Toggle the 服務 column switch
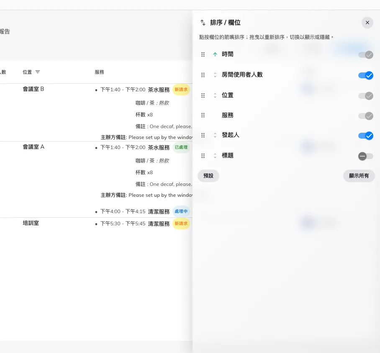Image resolution: width=380 pixels, height=353 pixels. coord(366,116)
